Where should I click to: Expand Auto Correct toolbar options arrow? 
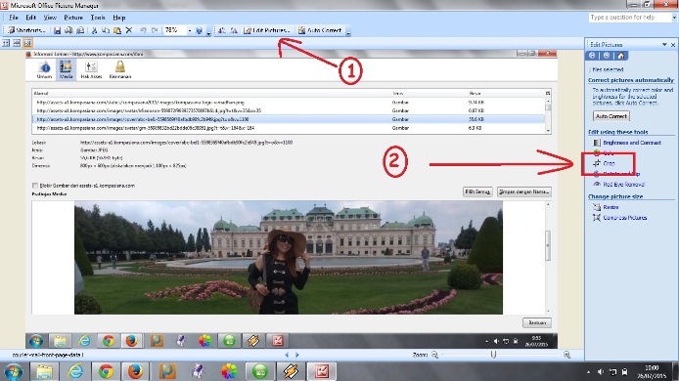(x=348, y=32)
